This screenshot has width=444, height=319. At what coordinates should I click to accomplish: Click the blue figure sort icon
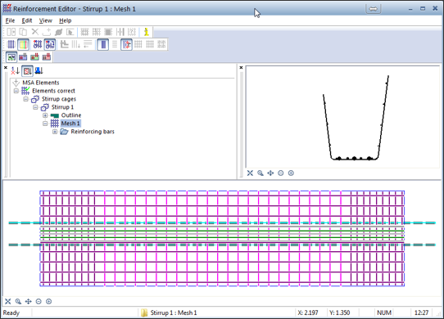[x=39, y=70]
